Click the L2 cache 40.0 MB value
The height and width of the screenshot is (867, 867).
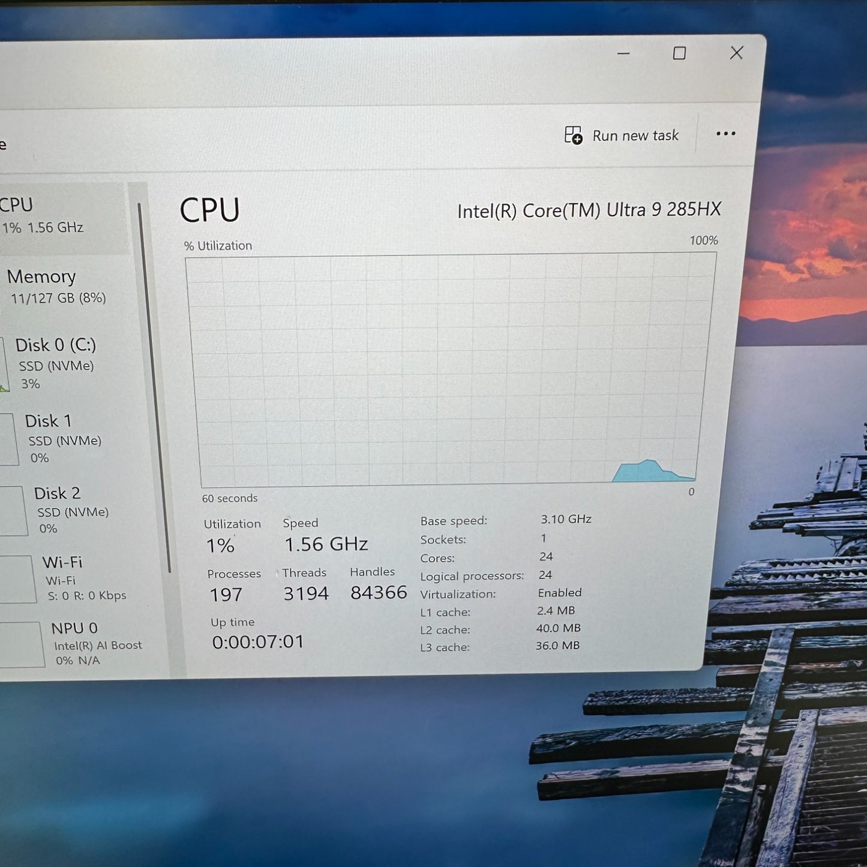click(x=559, y=628)
